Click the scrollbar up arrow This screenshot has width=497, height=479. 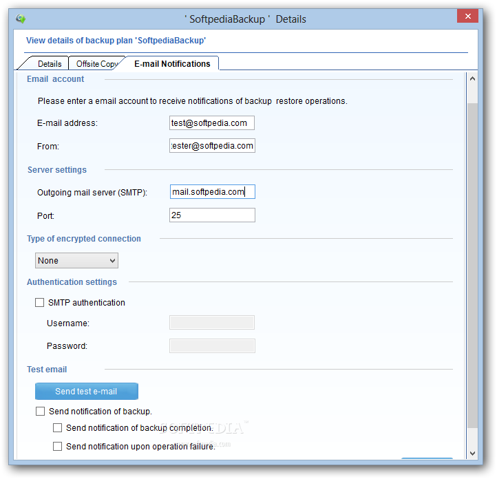pyautogui.click(x=472, y=78)
